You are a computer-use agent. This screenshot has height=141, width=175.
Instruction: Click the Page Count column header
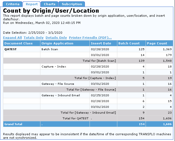[157, 43]
